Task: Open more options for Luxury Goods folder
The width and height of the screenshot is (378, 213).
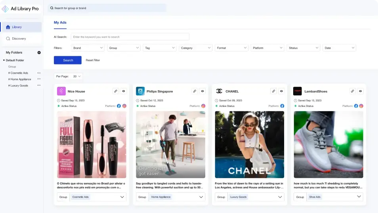Action: point(39,86)
